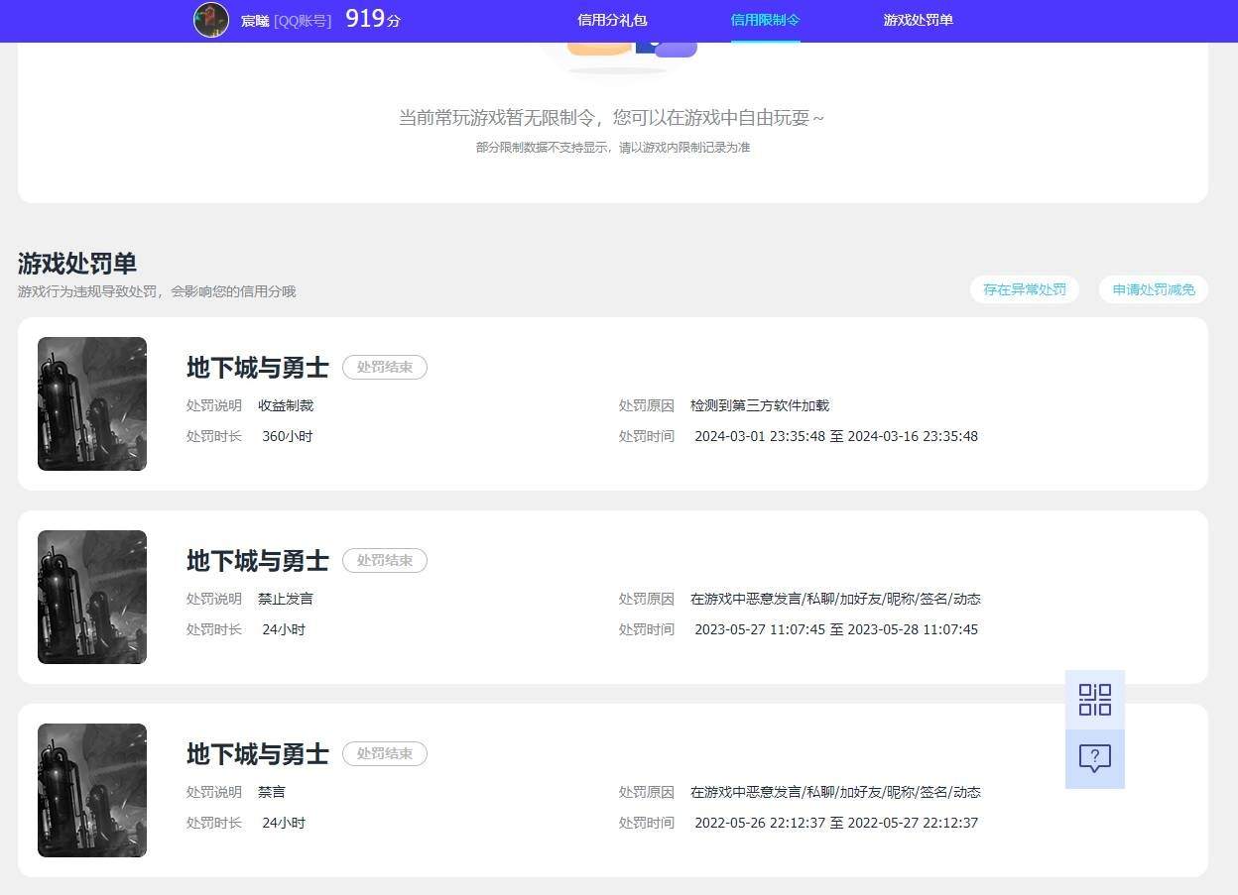Switch to the 信用限制令 tab
The height and width of the screenshot is (895, 1238).
tap(765, 20)
